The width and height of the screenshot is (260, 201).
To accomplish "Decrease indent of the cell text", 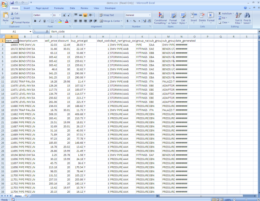I will click(x=90, y=21).
